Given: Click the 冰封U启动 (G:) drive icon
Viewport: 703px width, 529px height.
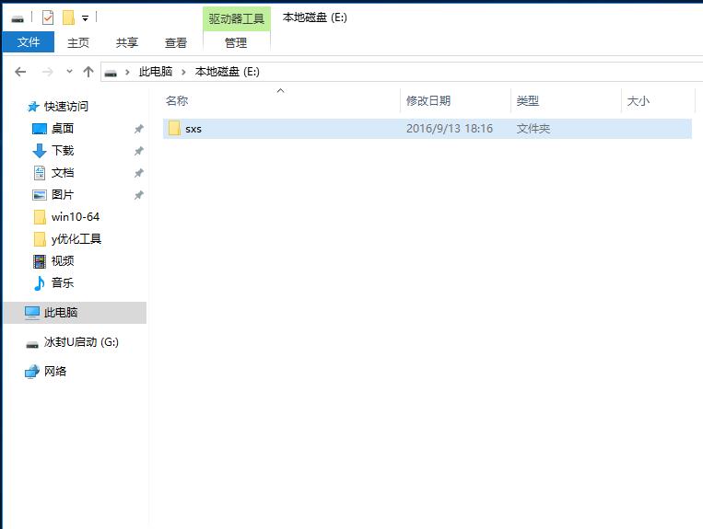Looking at the screenshot, I should pyautogui.click(x=32, y=344).
